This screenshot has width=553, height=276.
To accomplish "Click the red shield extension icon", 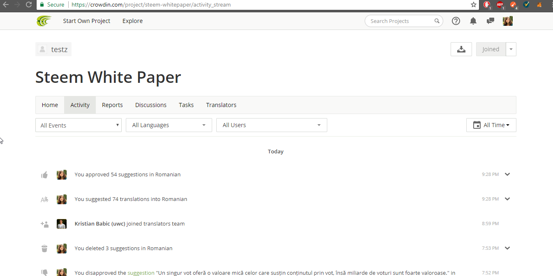I will pyautogui.click(x=487, y=5).
